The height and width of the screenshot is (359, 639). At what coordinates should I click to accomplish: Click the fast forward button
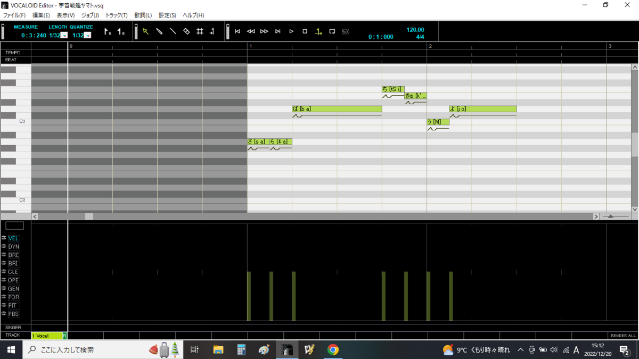264,31
